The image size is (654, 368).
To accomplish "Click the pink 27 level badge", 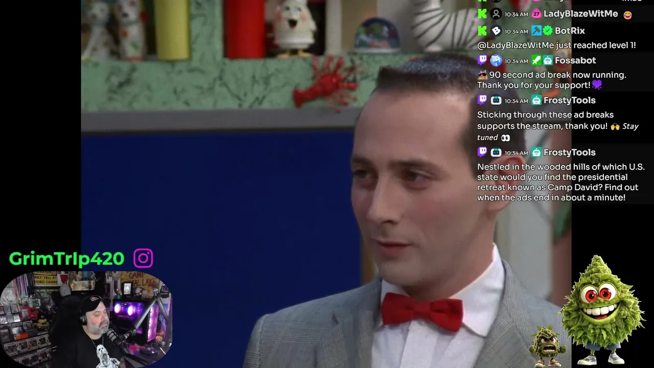I will (536, 14).
